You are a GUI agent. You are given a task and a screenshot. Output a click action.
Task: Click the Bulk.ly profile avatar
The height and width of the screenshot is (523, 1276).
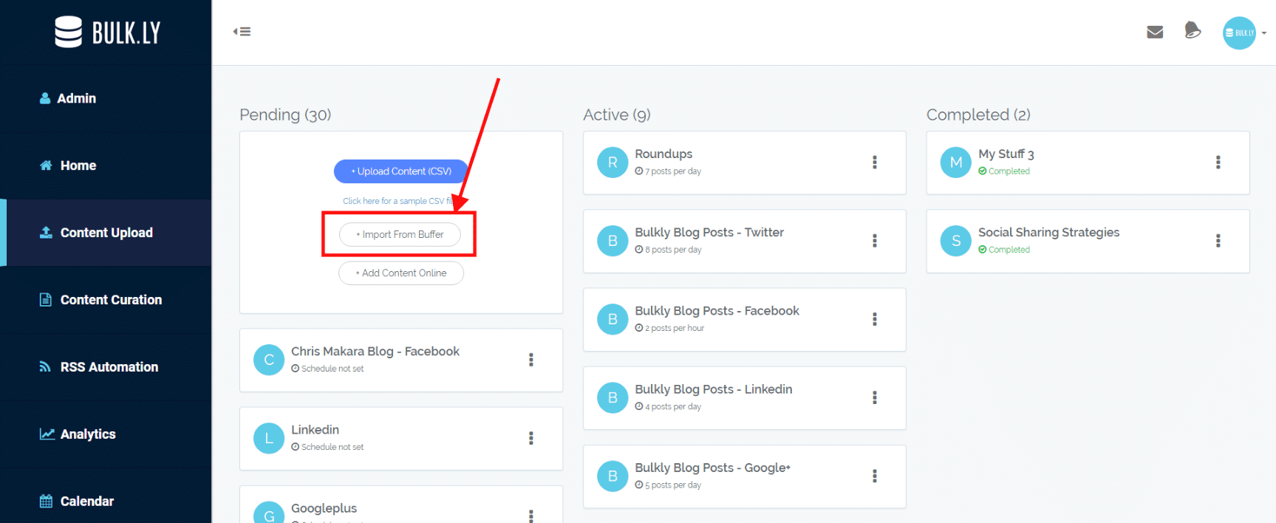1239,33
